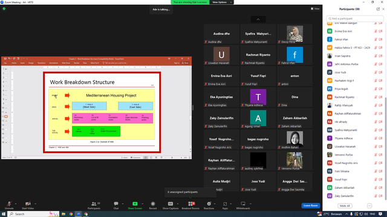Click Zaky Zainularifin's video-off icon in list
Viewport: 387px width, 217px height.
click(x=380, y=196)
